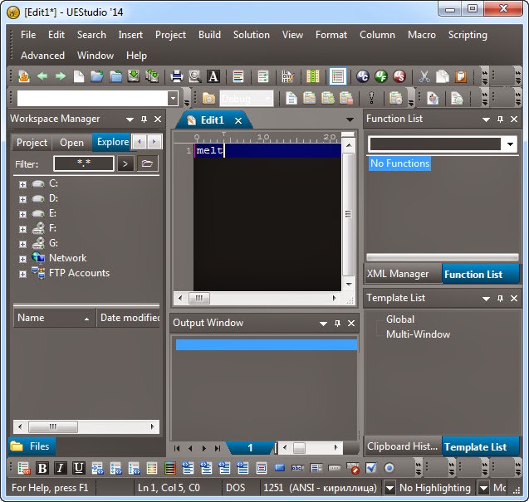Expand the D: drive node

[22, 199]
